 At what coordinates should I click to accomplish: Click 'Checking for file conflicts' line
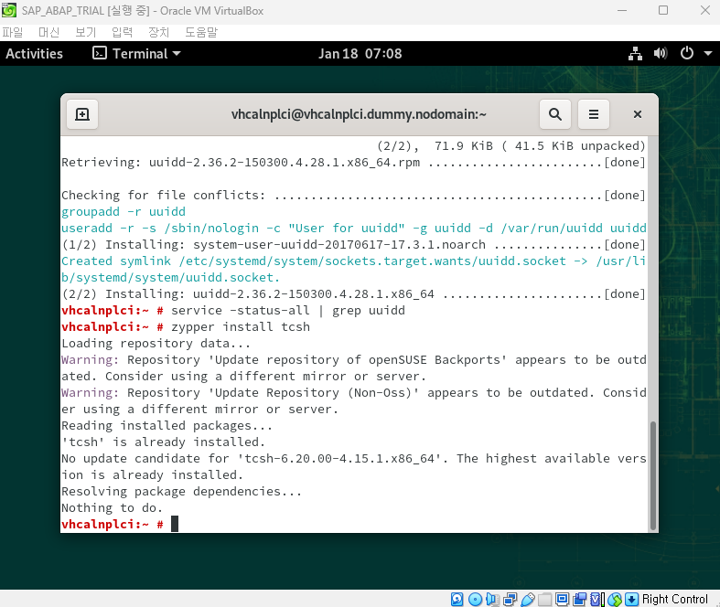[353, 195]
